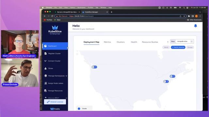The height and width of the screenshot is (117, 209).
Task: Open the Bookmarks menu in menu bar
Action: tap(81, 8)
